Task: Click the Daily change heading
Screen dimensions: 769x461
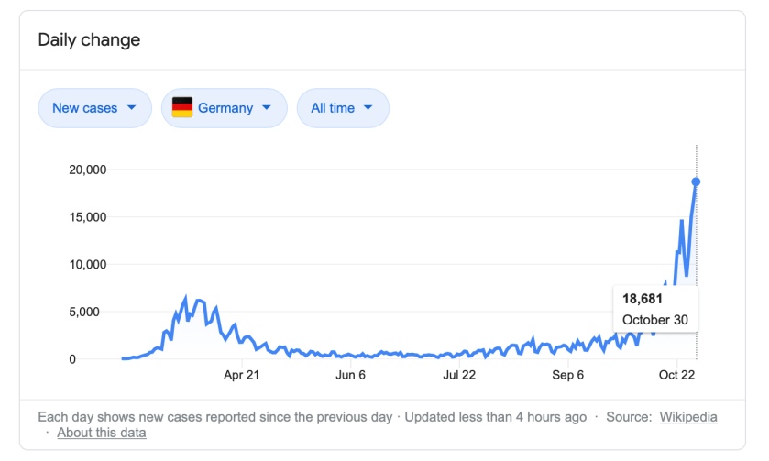Action: (x=89, y=40)
